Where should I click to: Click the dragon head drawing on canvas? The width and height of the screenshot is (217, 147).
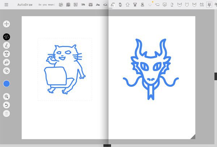pyautogui.click(x=151, y=69)
